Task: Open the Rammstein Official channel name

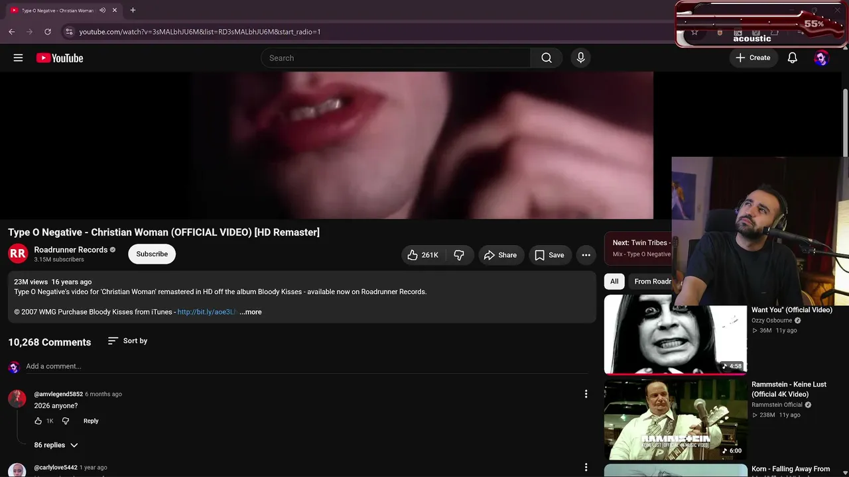Action: [777, 405]
